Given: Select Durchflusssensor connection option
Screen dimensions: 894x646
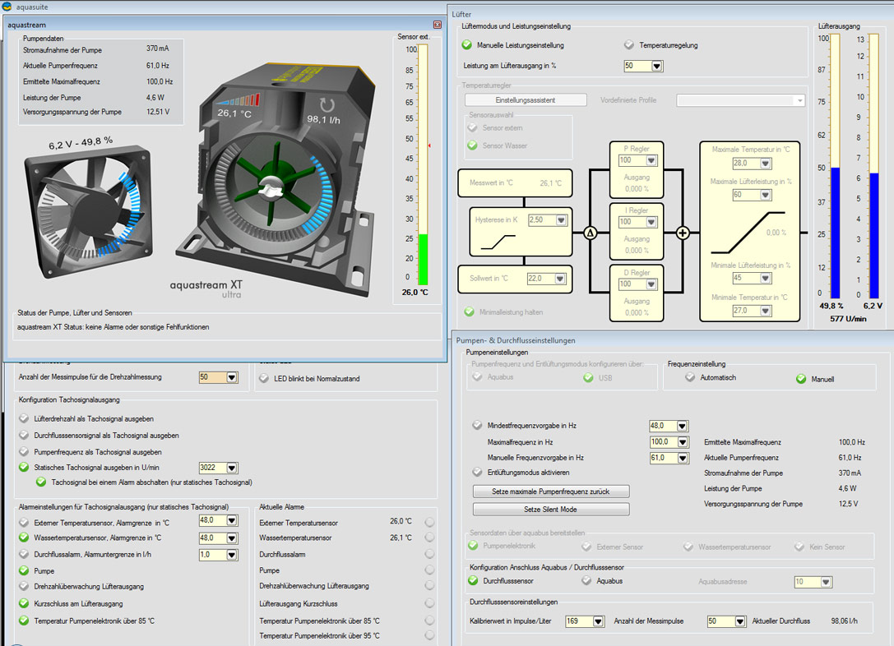Looking at the screenshot, I should (473, 580).
